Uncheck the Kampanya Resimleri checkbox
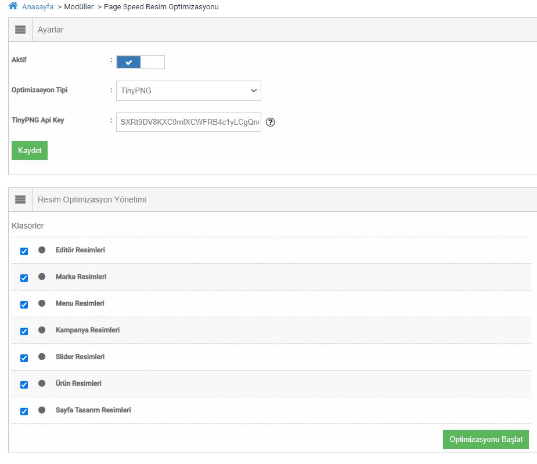The width and height of the screenshot is (537, 464). (24, 331)
